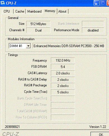Click the 2.0 clocks CAS# Latency value
Image resolution: width=109 pixels, height=136 pixels.
[63, 73]
